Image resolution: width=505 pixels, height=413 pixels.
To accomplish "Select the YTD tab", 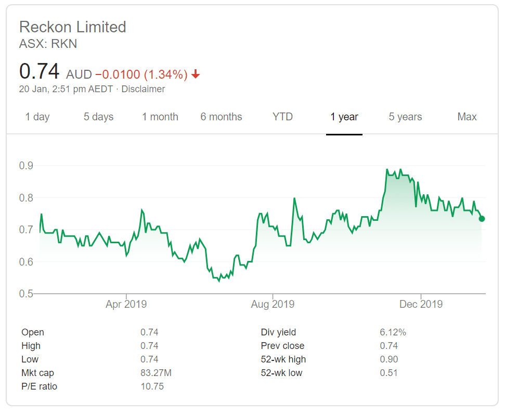I will (x=282, y=117).
